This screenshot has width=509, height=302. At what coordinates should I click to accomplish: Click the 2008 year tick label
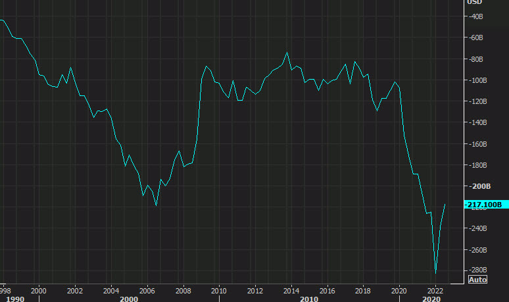coord(183,291)
